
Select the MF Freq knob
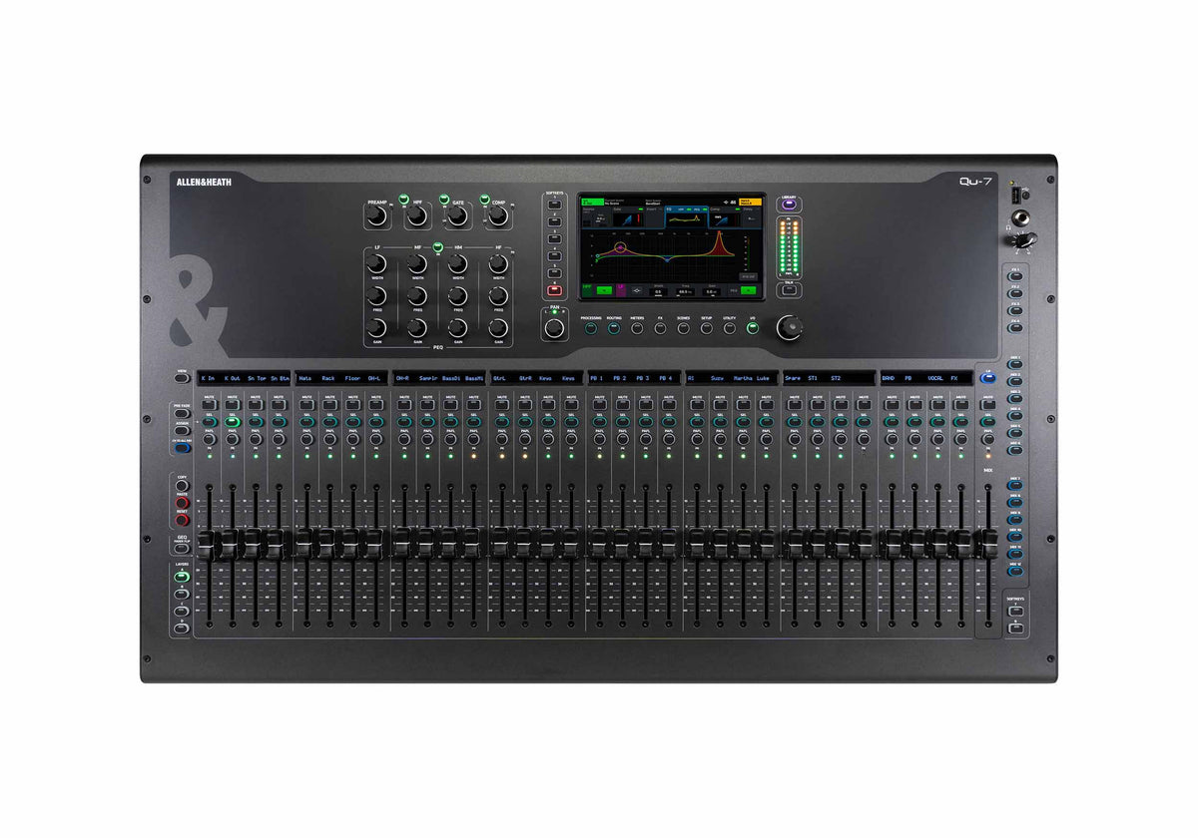pyautogui.click(x=417, y=296)
